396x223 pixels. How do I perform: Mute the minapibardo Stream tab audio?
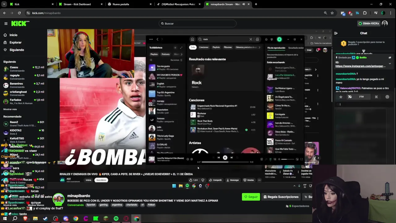pyautogui.click(x=244, y=4)
